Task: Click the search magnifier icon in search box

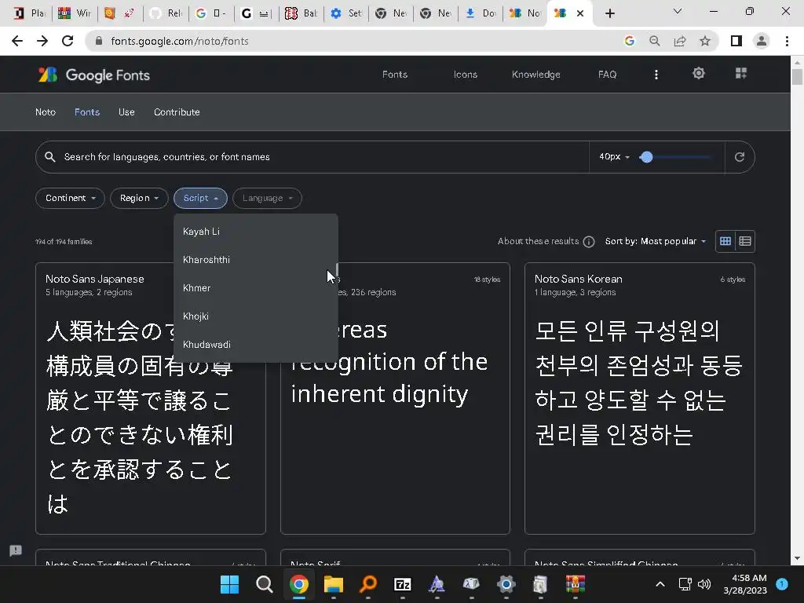Action: pyautogui.click(x=49, y=157)
